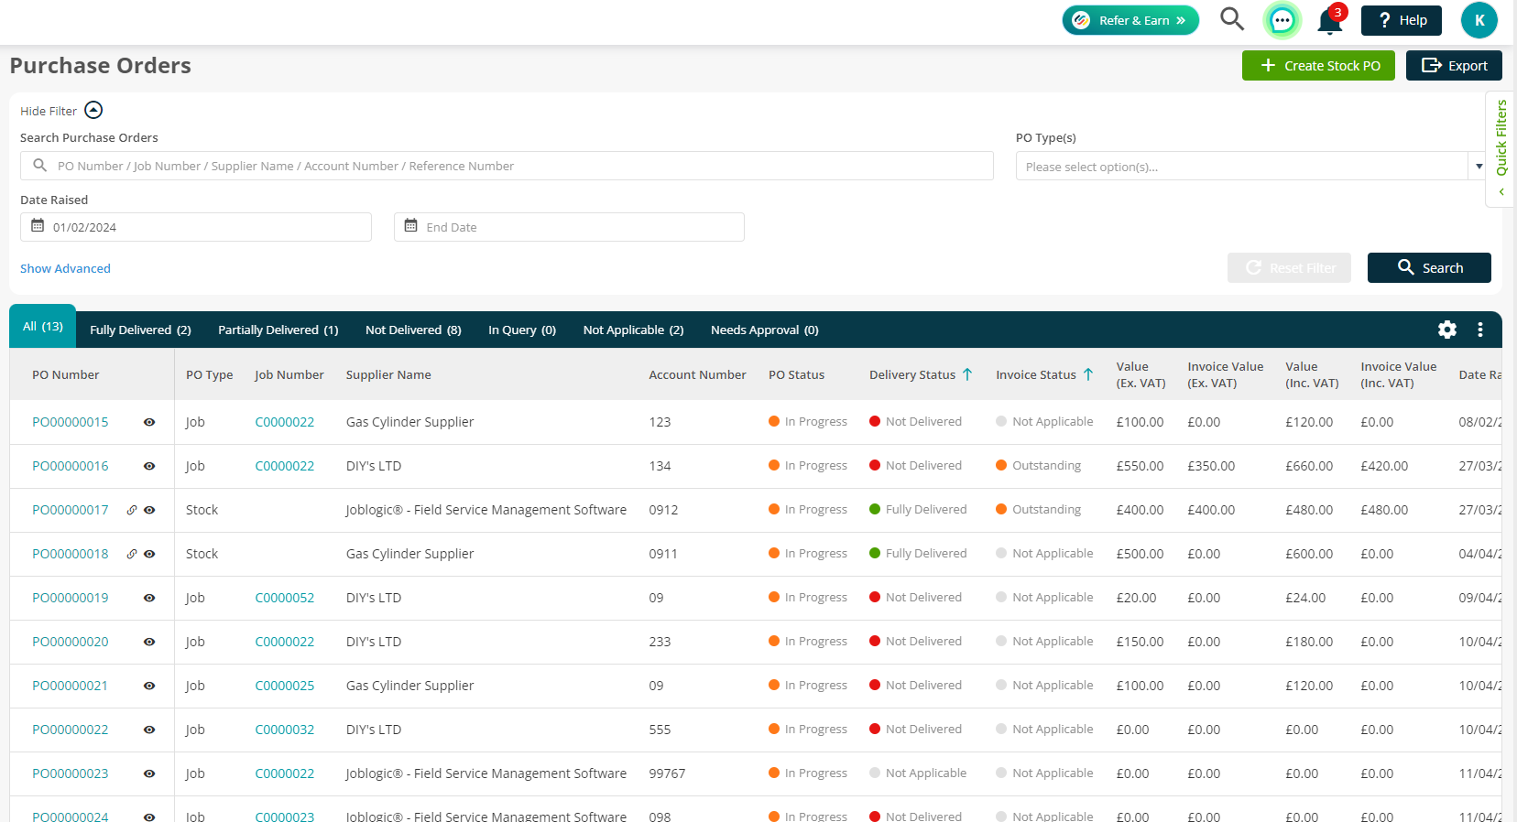Click Create Stock PO button
1517x822 pixels.
coord(1318,65)
